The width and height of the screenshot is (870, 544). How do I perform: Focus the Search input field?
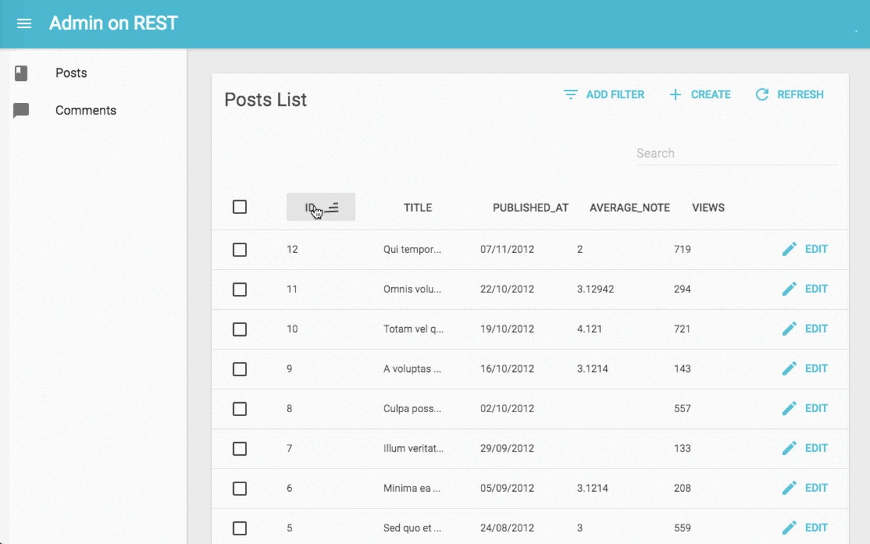tap(736, 153)
